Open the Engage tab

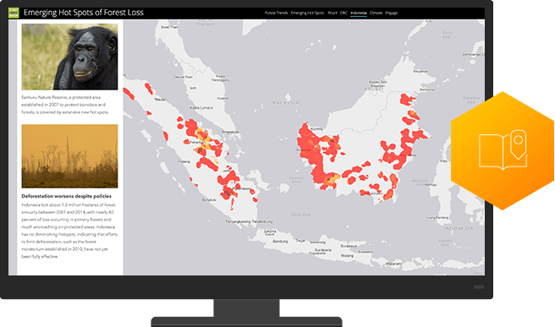point(392,13)
